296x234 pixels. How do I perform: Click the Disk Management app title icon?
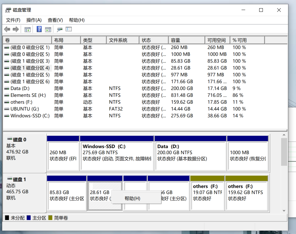(x=8, y=10)
